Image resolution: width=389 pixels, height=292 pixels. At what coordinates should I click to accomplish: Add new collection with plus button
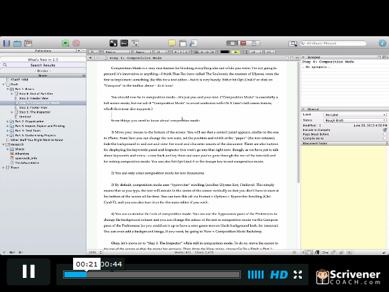point(78,50)
